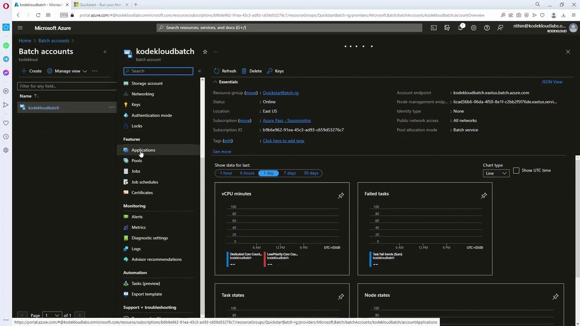Image resolution: width=580 pixels, height=326 pixels.
Task: Open Cloud Shell icon in top bar
Action: pyautogui.click(x=434, y=28)
